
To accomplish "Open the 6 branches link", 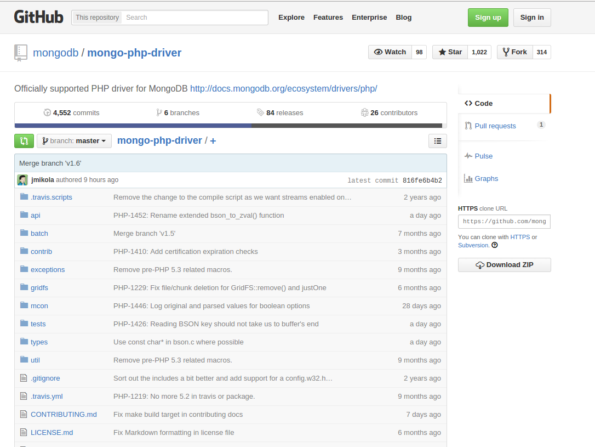I will tap(178, 113).
